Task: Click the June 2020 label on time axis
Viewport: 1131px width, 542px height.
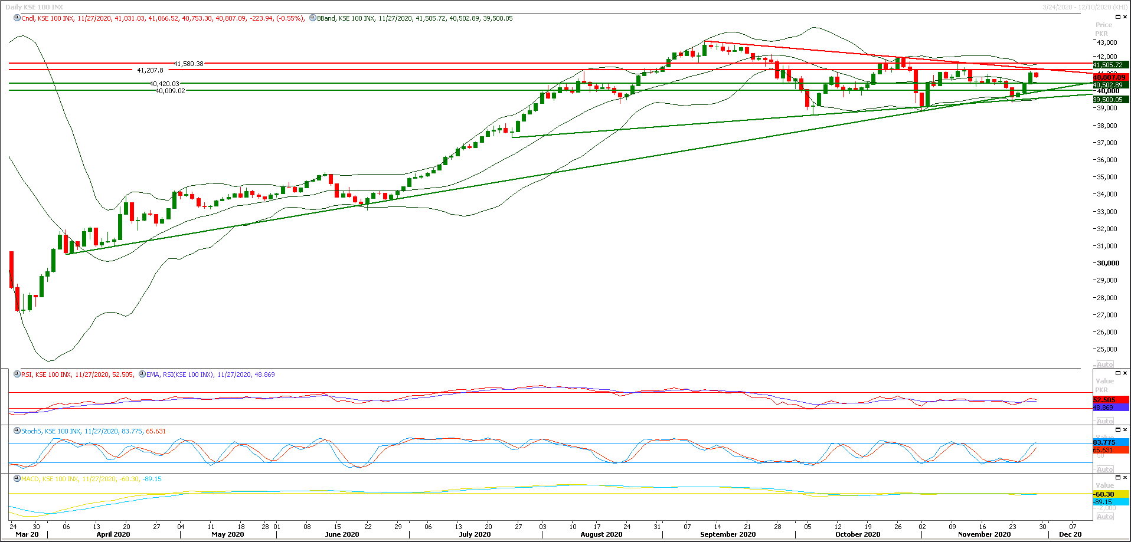Action: (342, 534)
